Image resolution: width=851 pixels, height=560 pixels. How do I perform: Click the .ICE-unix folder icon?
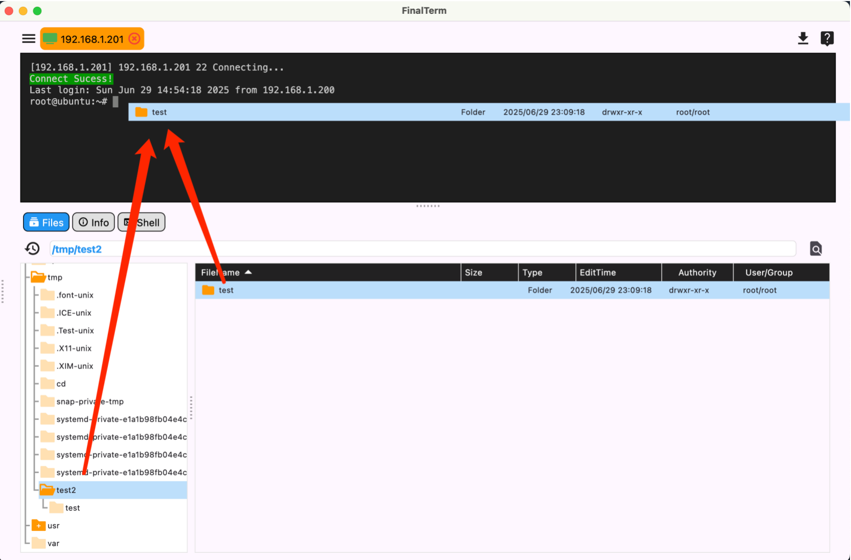coord(48,312)
